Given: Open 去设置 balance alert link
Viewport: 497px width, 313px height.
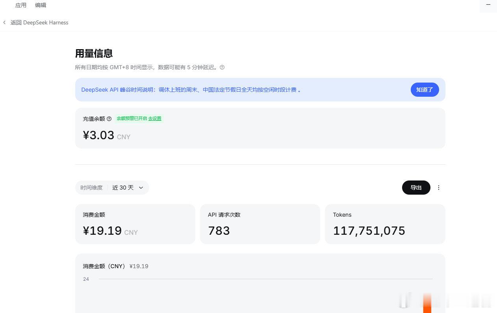Looking at the screenshot, I should point(155,118).
